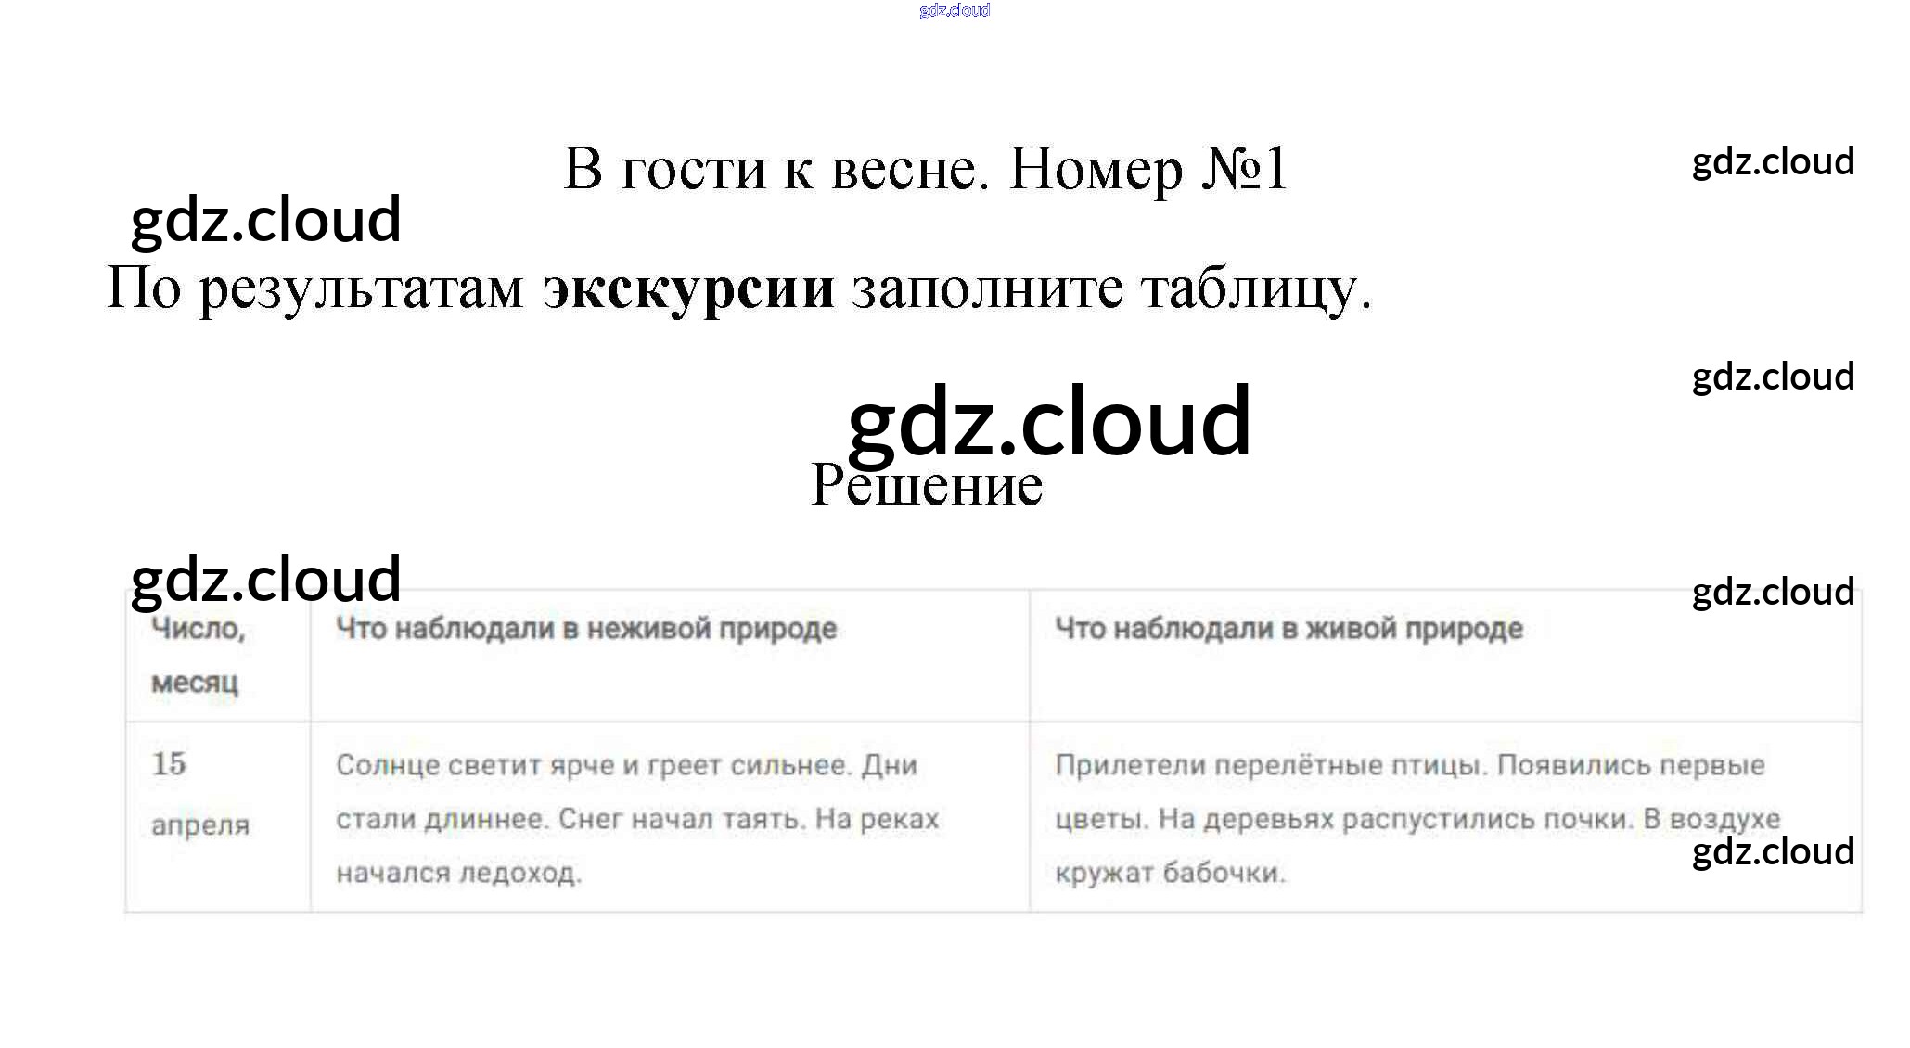Click 'Что наблюдали в живой природе' header

[1288, 629]
